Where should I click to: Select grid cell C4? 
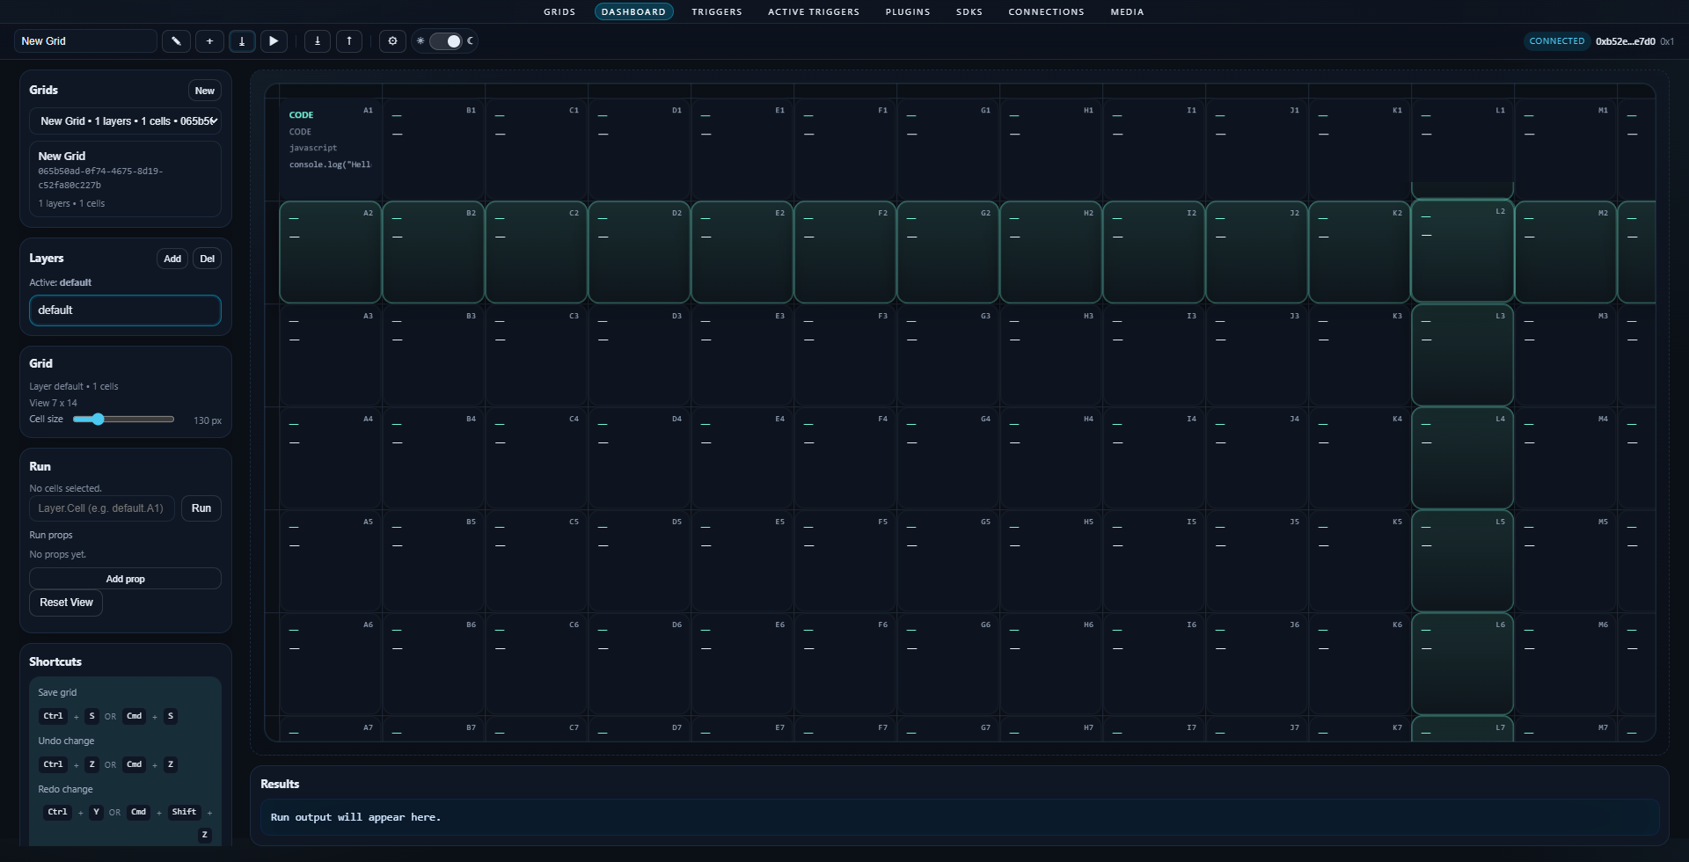click(x=537, y=458)
